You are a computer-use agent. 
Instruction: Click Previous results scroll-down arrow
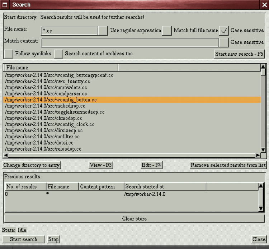pyautogui.click(x=261, y=209)
